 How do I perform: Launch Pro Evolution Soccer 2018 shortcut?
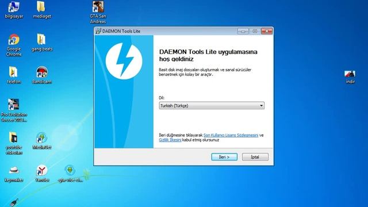[14, 110]
